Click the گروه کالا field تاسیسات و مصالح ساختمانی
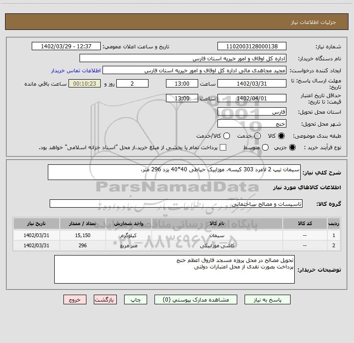This screenshot has width=354, height=343. [x=176, y=203]
